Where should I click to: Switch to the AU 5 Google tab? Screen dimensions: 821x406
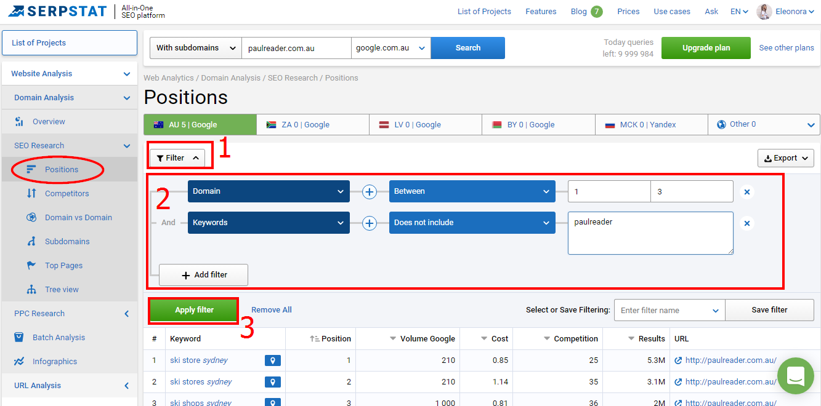click(200, 124)
